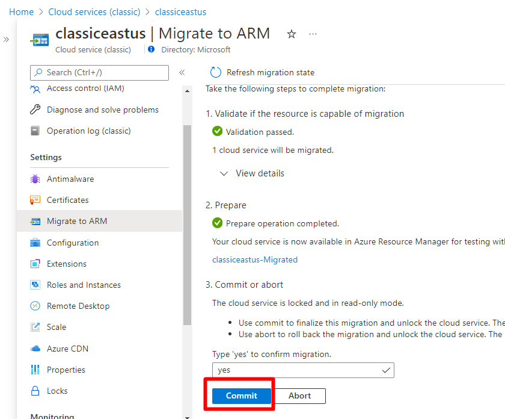Collapse the sidebar menu with double chevron
This screenshot has height=419, width=505.
[x=182, y=72]
